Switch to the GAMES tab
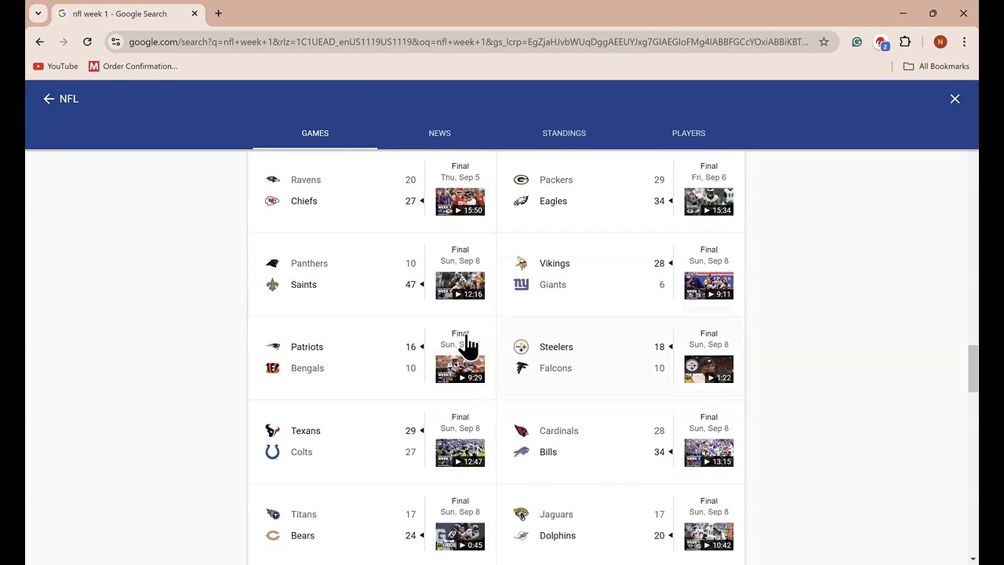 [x=315, y=133]
